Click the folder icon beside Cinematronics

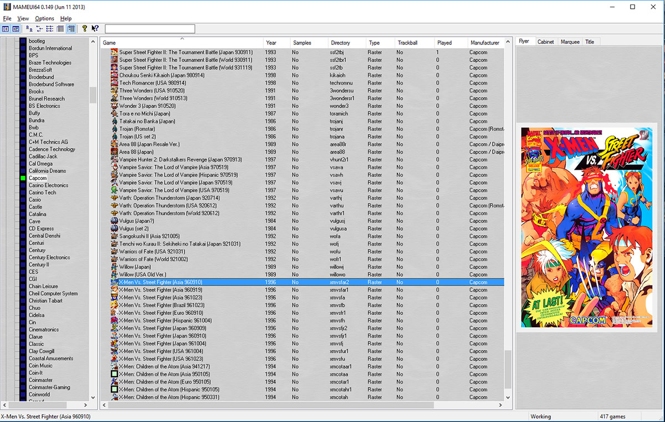(x=23, y=329)
